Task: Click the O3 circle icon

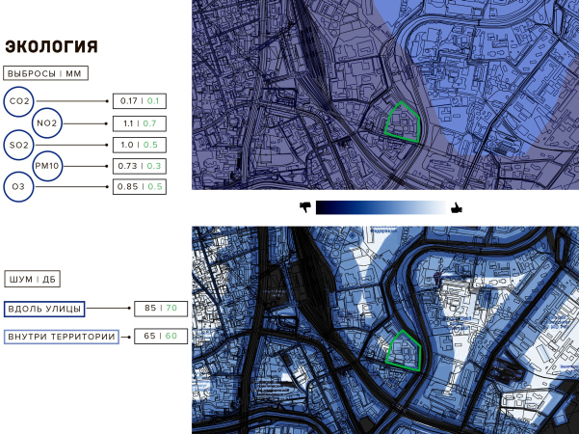Action: tap(19, 186)
